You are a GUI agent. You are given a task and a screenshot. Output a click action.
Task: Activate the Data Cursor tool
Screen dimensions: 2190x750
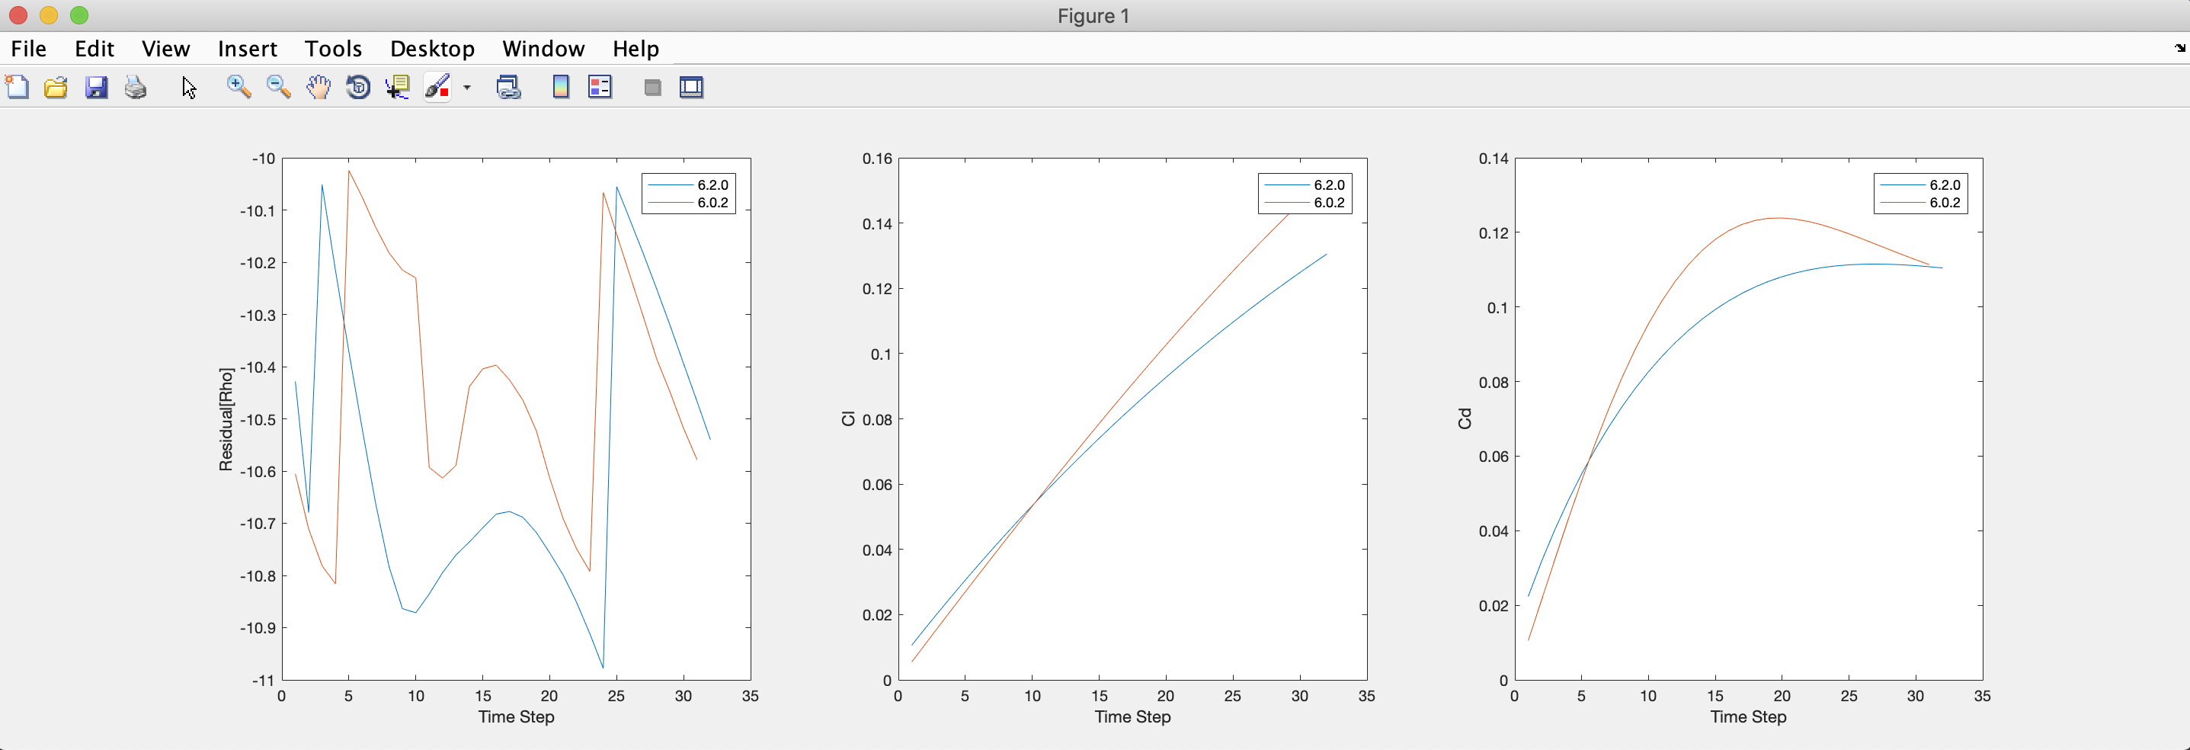click(398, 87)
